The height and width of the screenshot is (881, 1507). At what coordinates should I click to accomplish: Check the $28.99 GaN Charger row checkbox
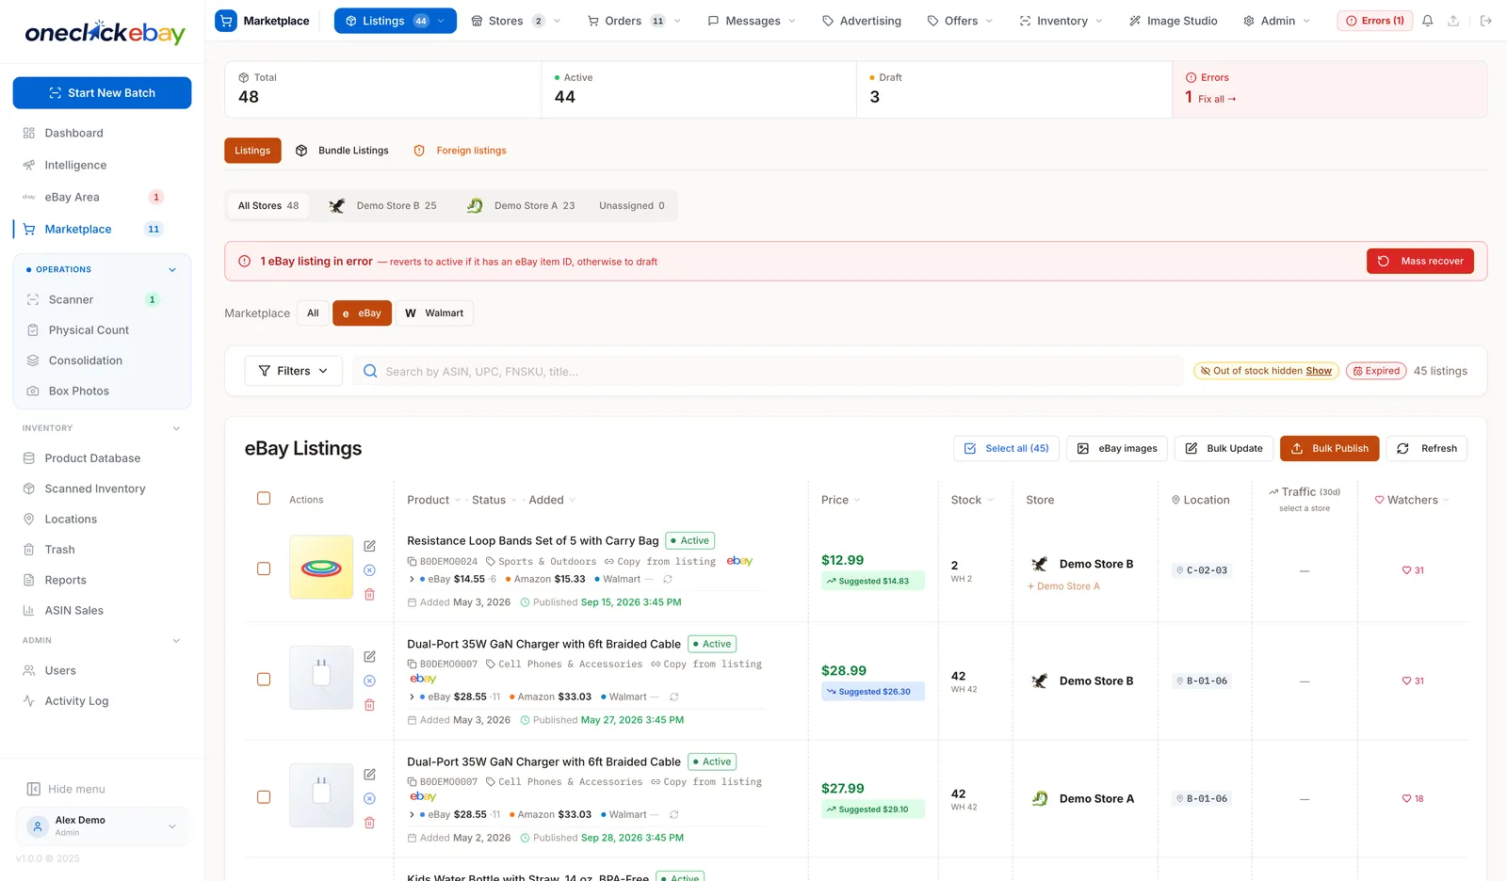pos(264,679)
